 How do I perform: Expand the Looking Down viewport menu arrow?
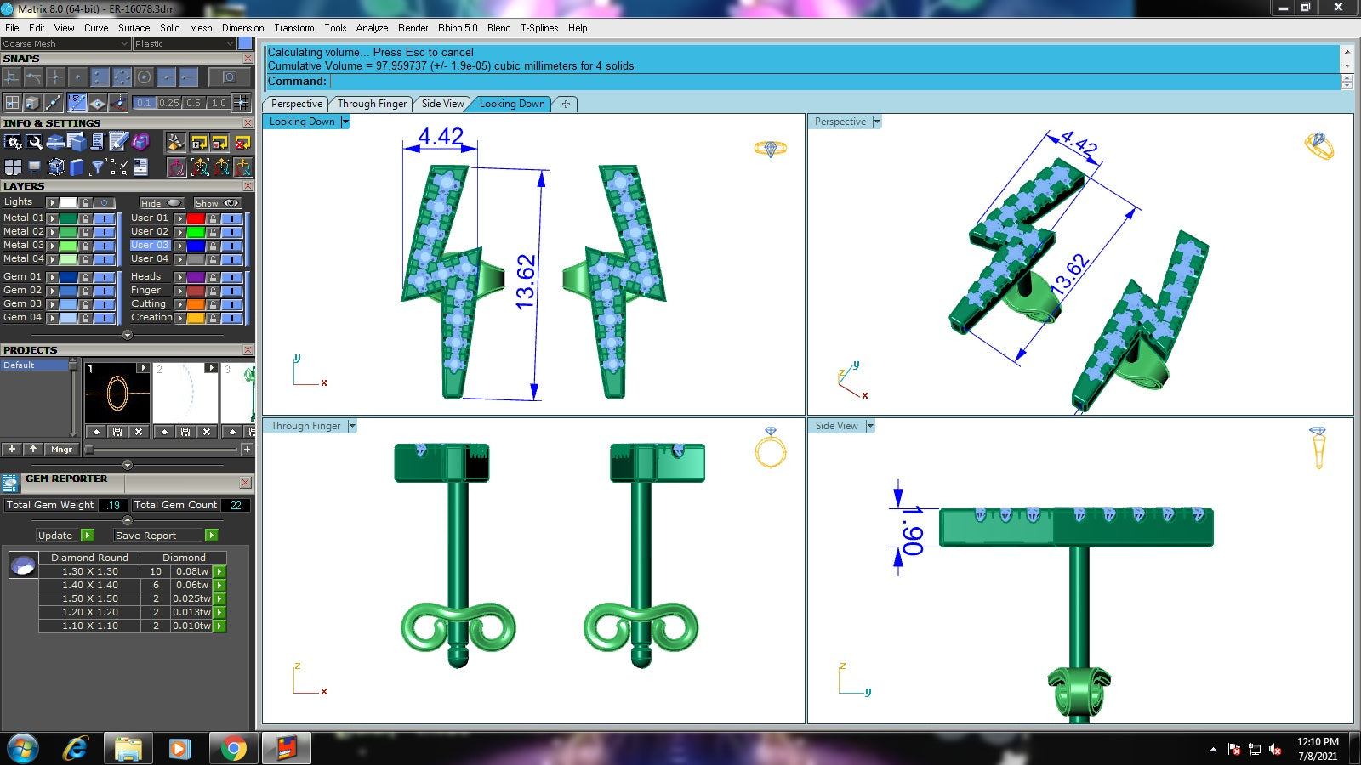(x=345, y=122)
